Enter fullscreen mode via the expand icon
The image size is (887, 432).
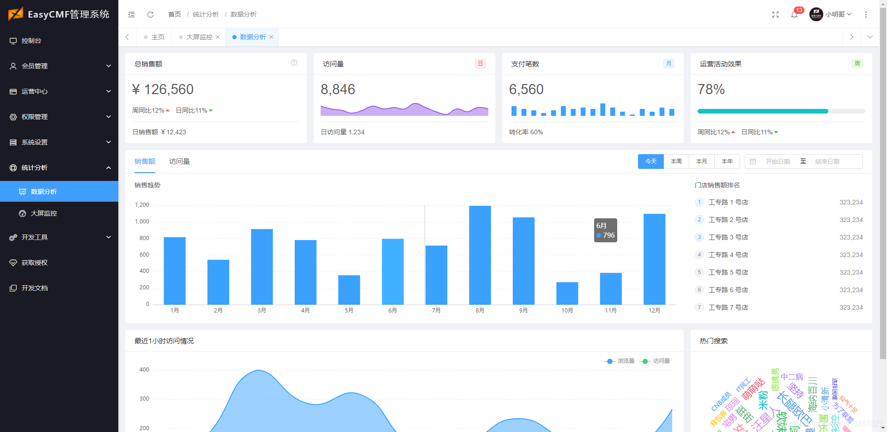point(775,14)
